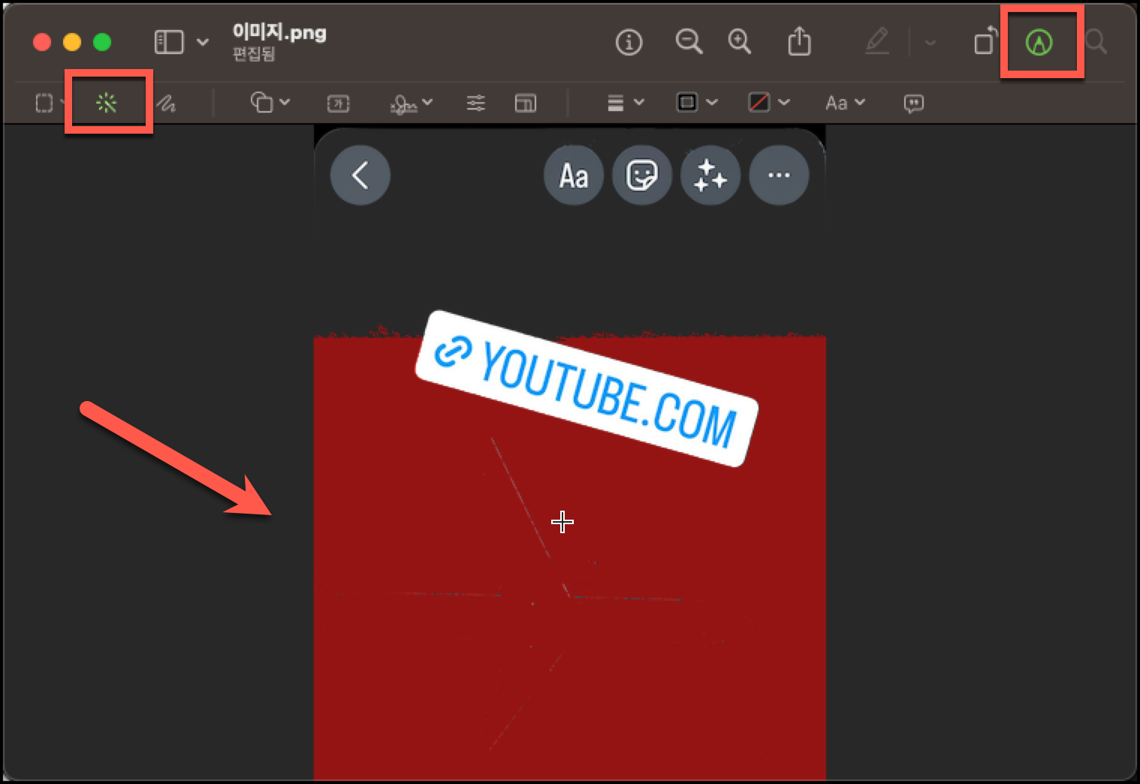Expand highlight pen options chevron
Viewport: 1140px width, 784px height.
point(930,43)
